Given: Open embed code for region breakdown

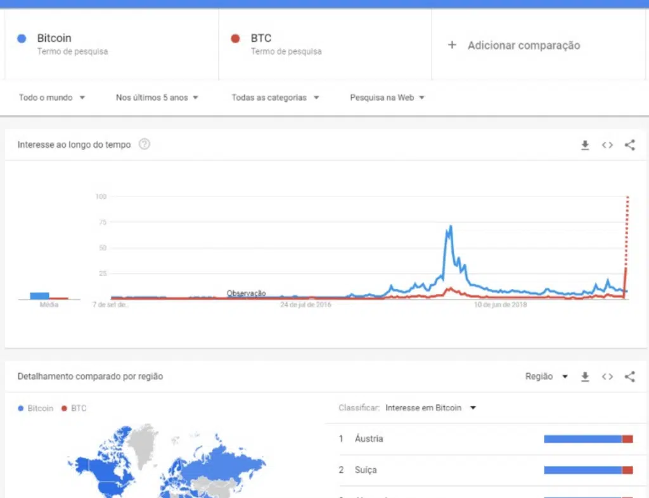Looking at the screenshot, I should coord(607,377).
